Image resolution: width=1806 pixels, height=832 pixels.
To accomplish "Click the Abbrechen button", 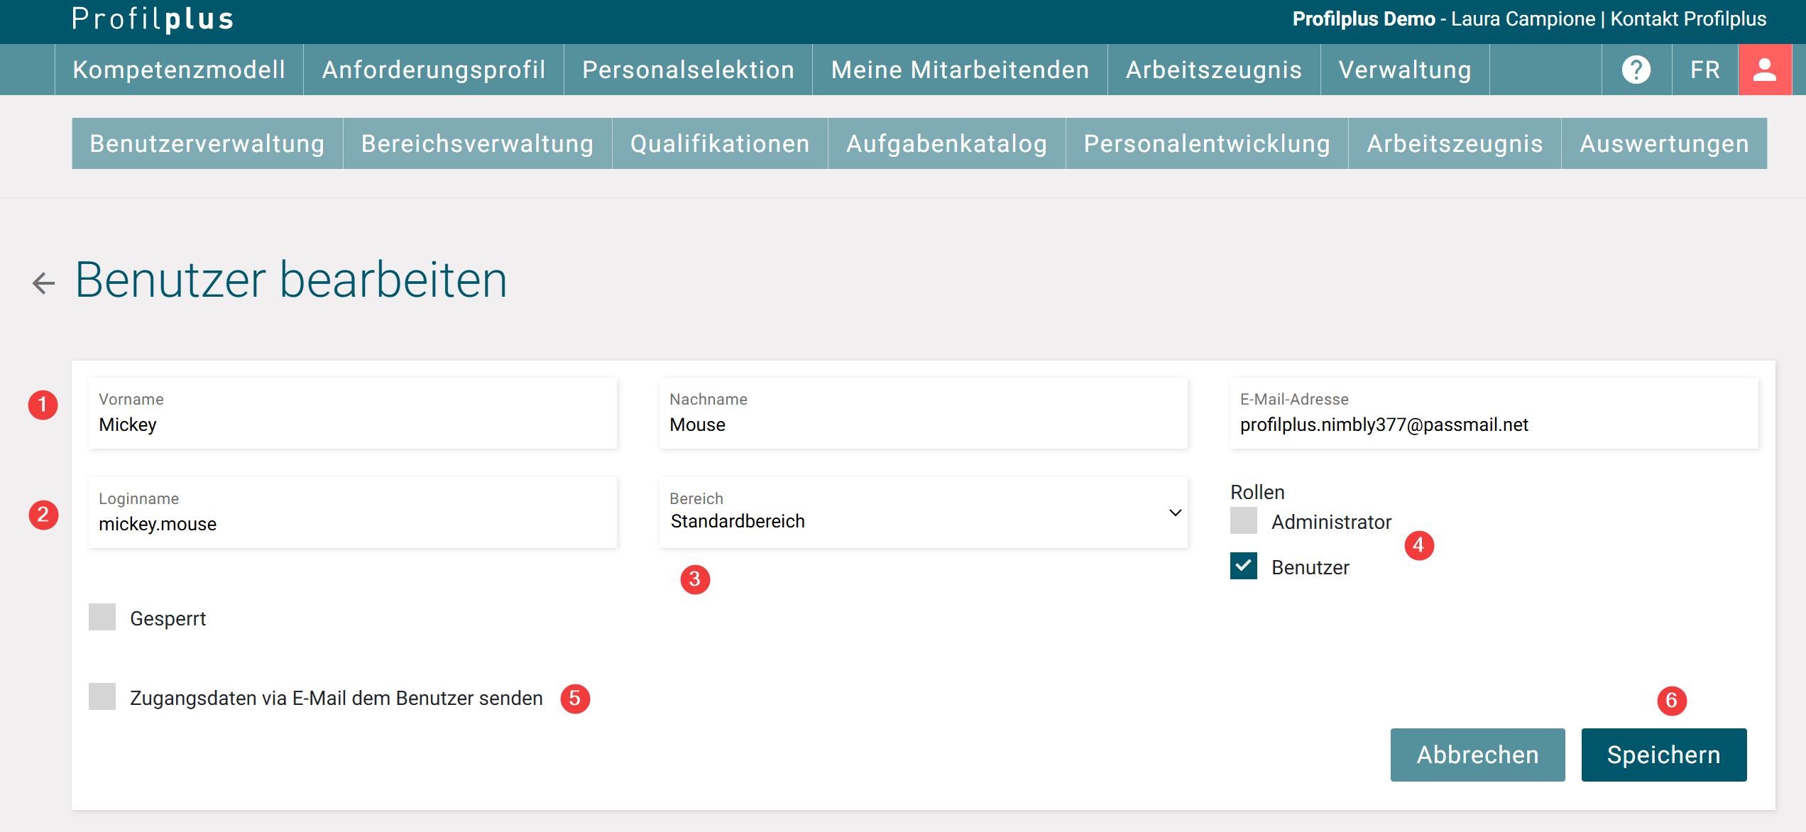I will pyautogui.click(x=1477, y=755).
